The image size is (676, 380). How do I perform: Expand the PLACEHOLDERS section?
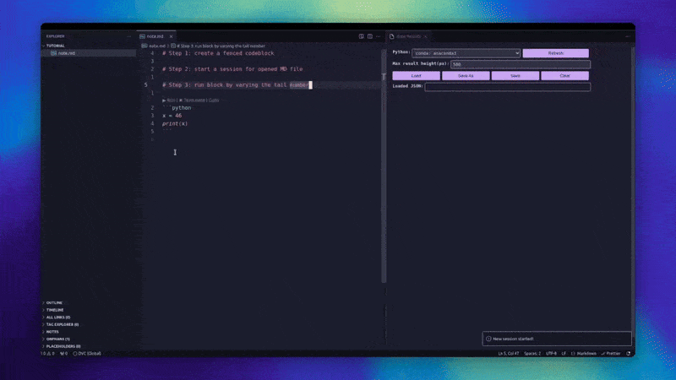[x=89, y=346]
